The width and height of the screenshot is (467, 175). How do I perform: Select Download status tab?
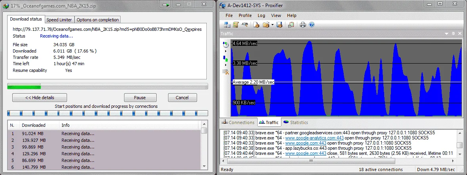[26, 19]
